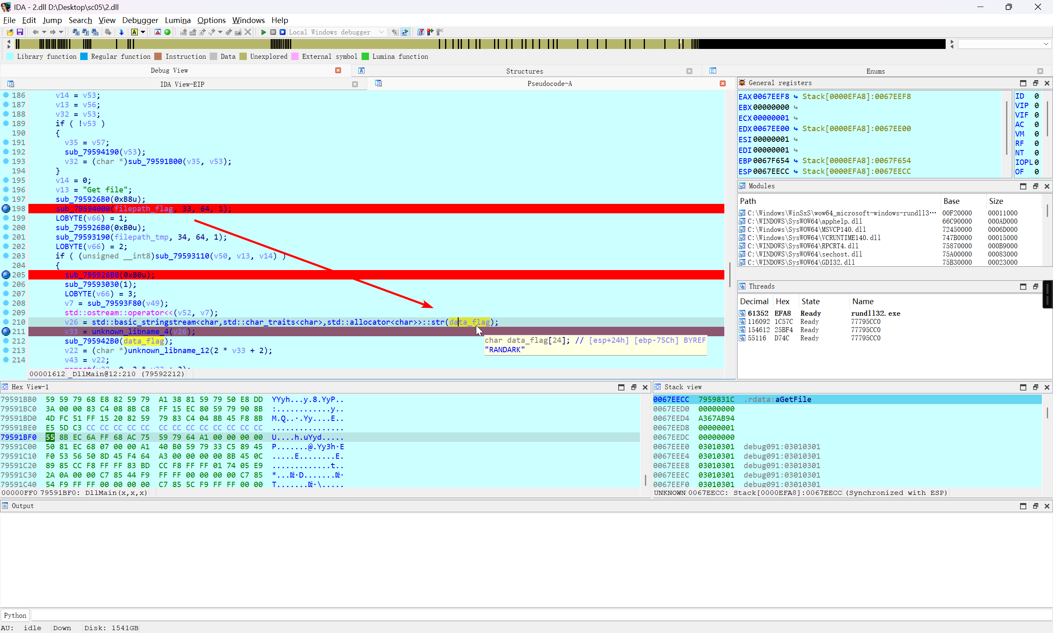
Task: Open the back-history dropdown arrow
Action: point(44,32)
